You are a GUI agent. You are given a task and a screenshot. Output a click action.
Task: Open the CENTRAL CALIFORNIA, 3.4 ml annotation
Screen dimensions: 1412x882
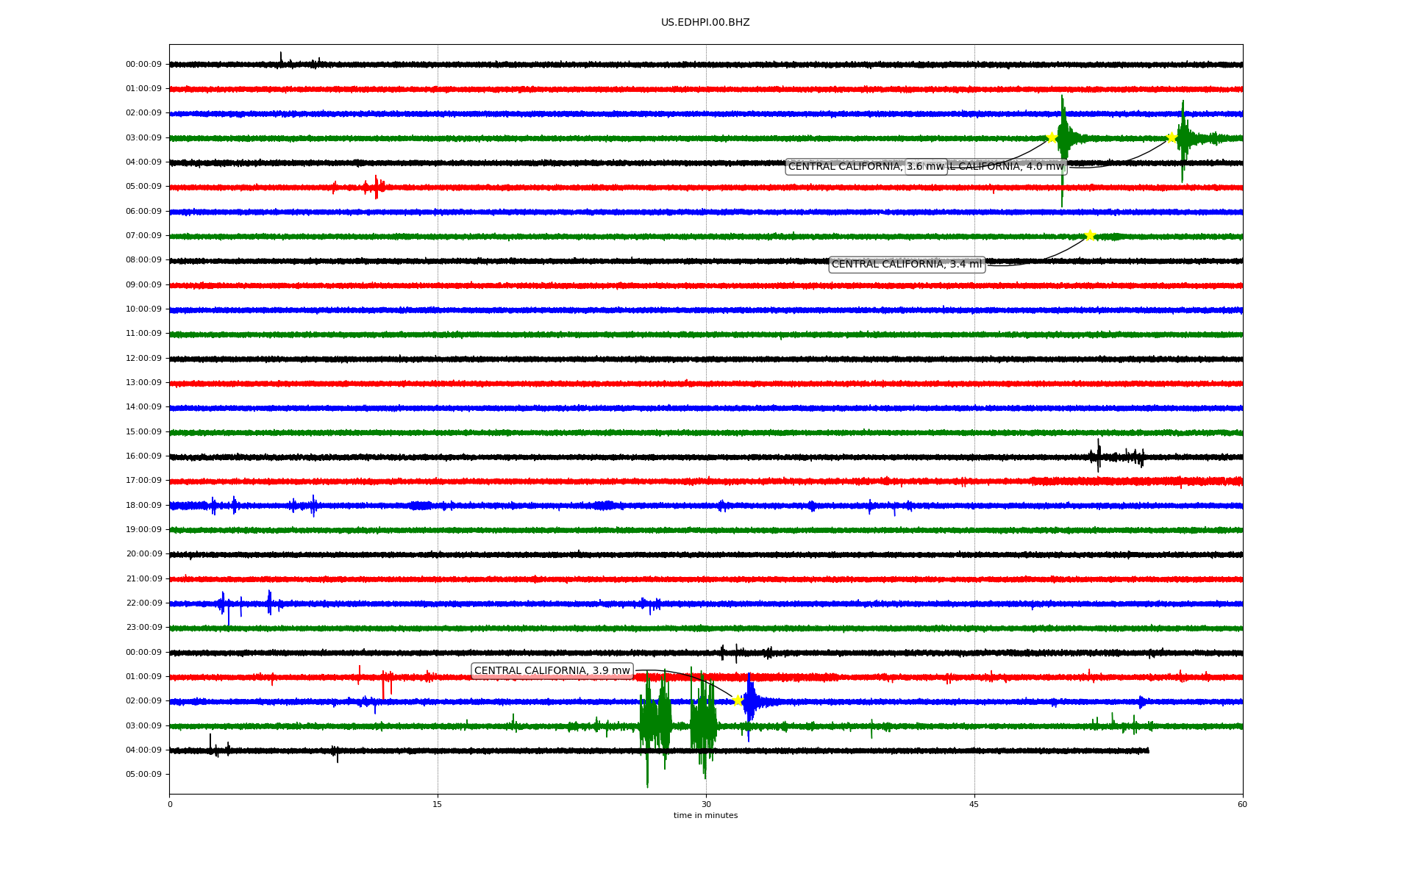tap(906, 265)
